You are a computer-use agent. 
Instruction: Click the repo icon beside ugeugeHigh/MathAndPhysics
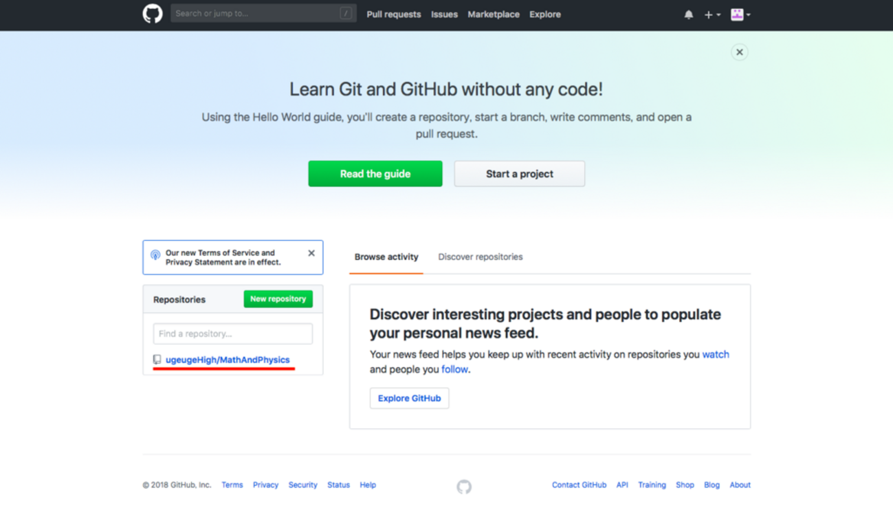point(157,360)
